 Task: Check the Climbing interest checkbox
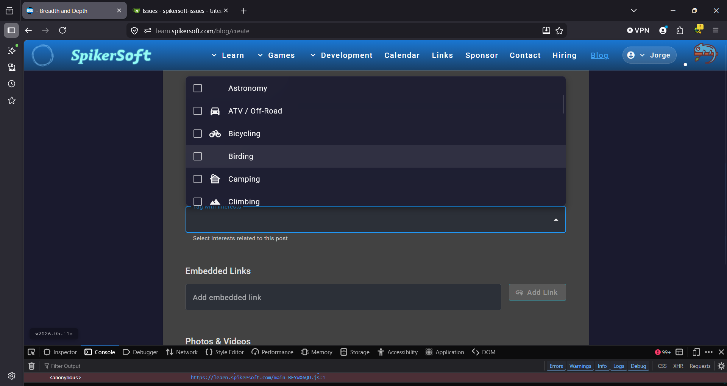198,202
